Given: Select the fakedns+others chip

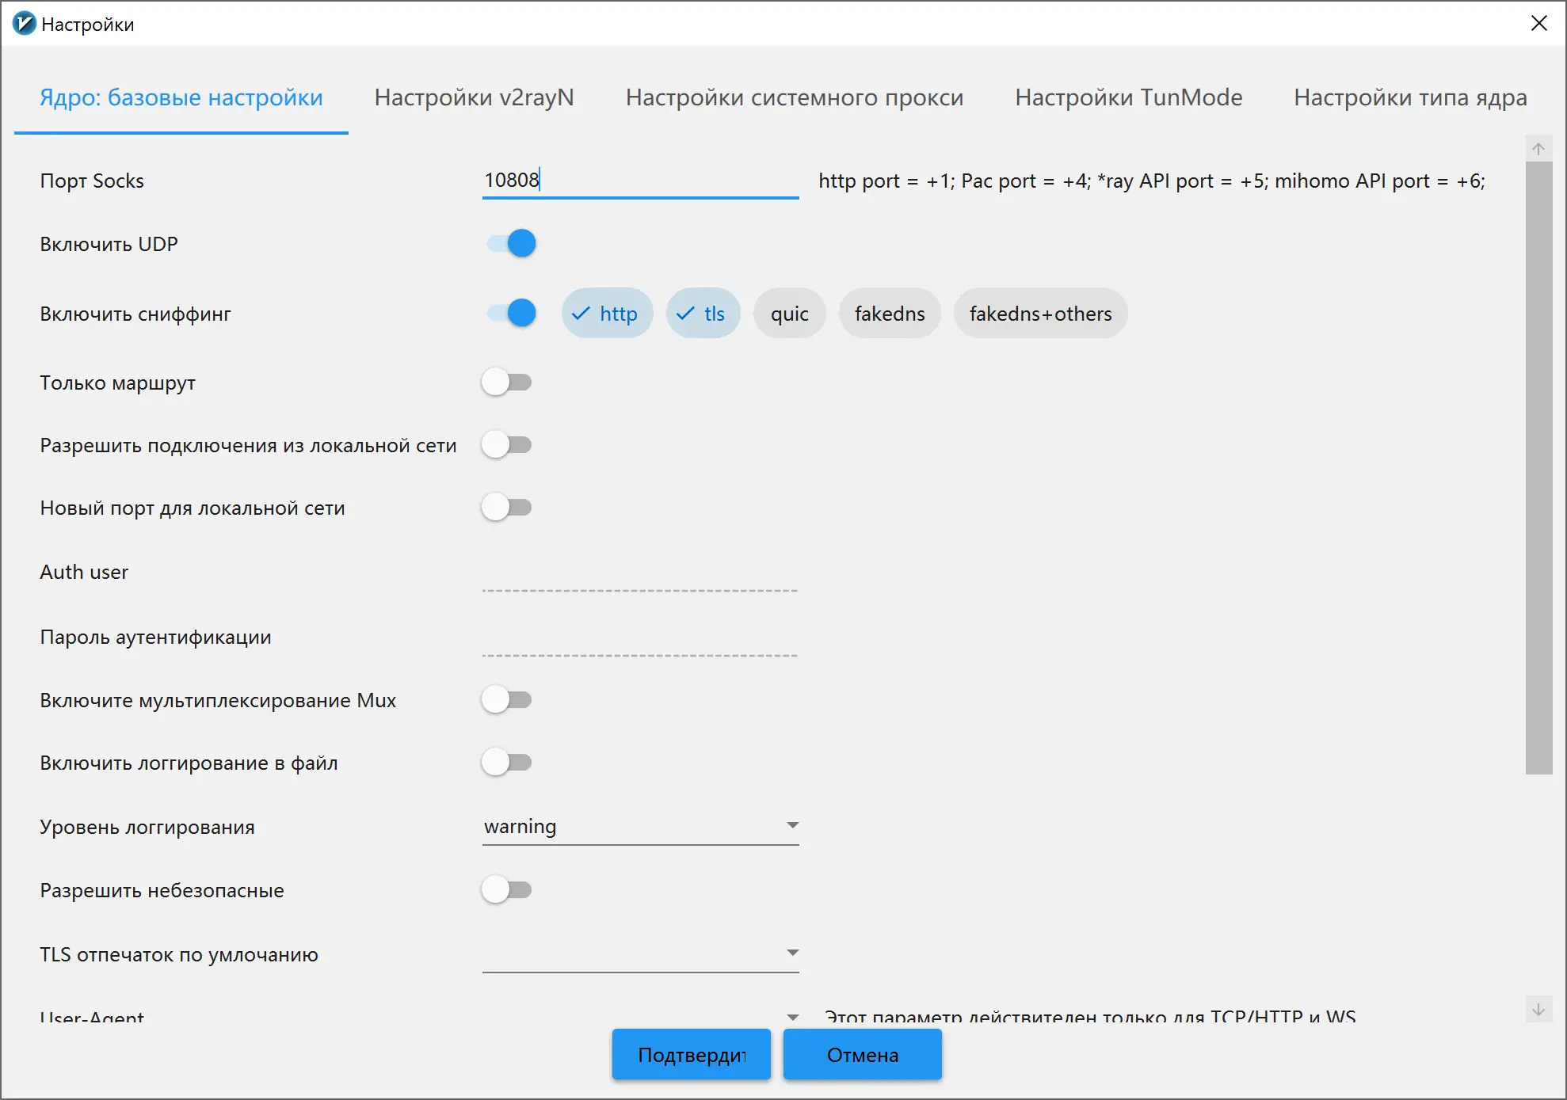Looking at the screenshot, I should (x=1039, y=314).
